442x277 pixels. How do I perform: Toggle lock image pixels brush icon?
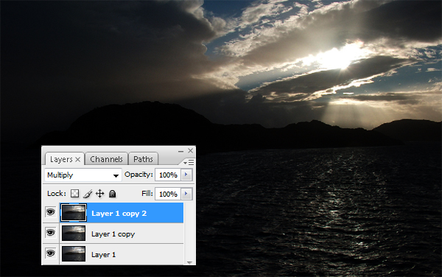(88, 194)
